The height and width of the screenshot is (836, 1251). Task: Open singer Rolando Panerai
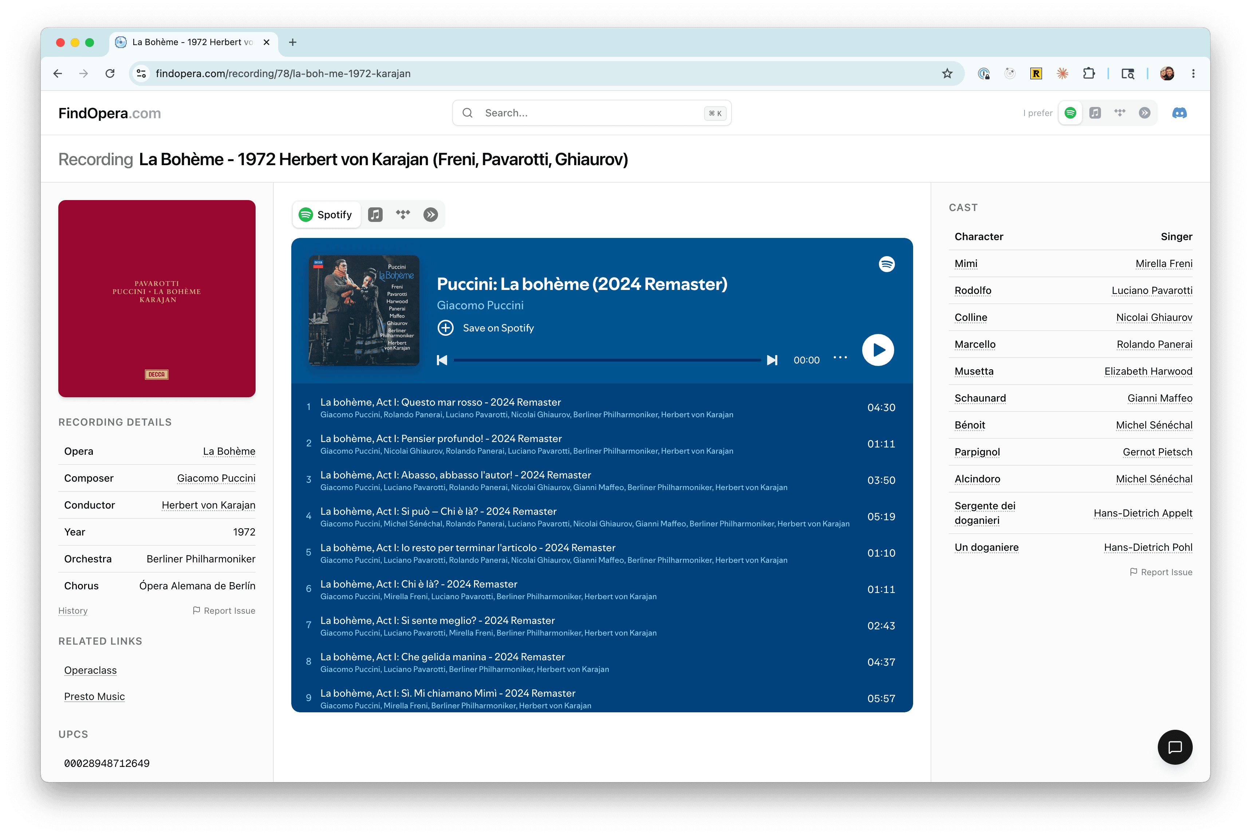[1155, 345]
